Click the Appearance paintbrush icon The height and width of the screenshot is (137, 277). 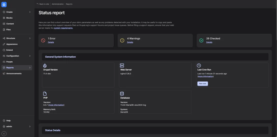pos(4,44)
